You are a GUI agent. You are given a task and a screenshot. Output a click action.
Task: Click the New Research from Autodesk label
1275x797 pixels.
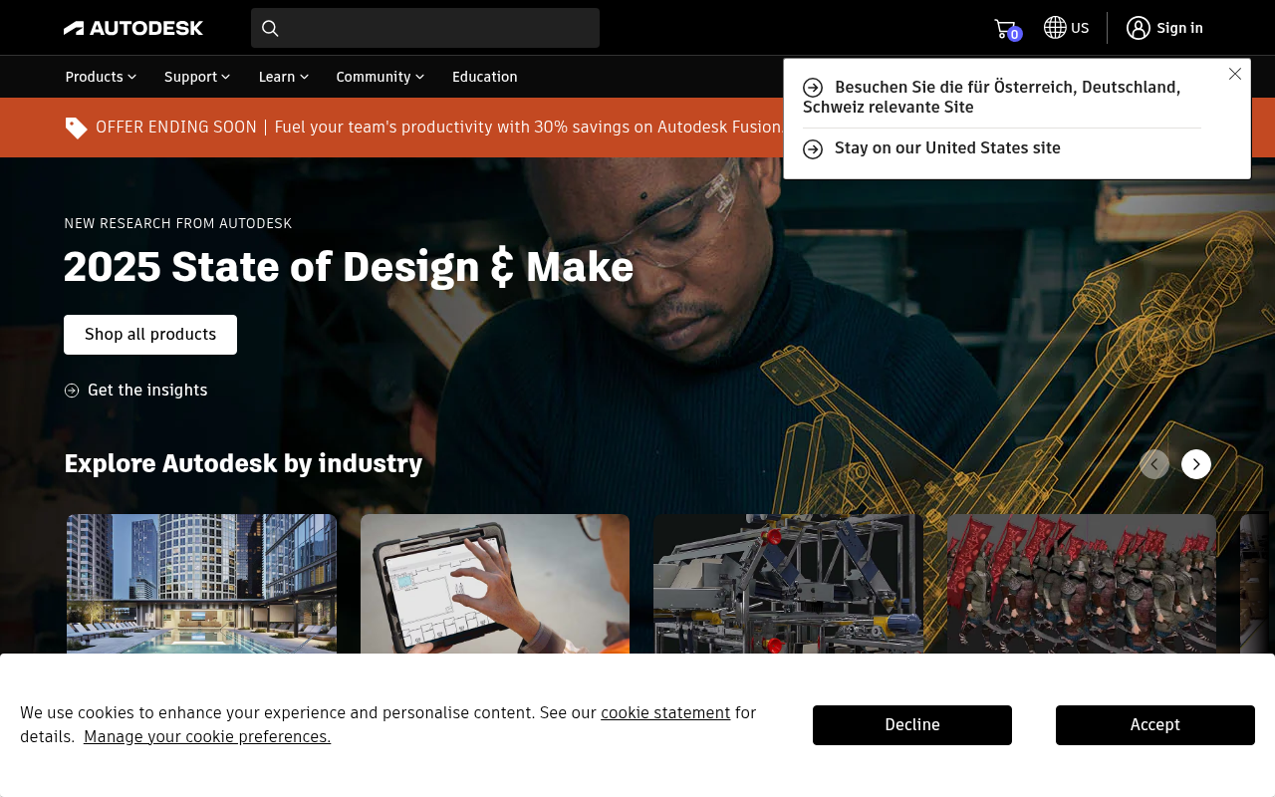pos(178,224)
